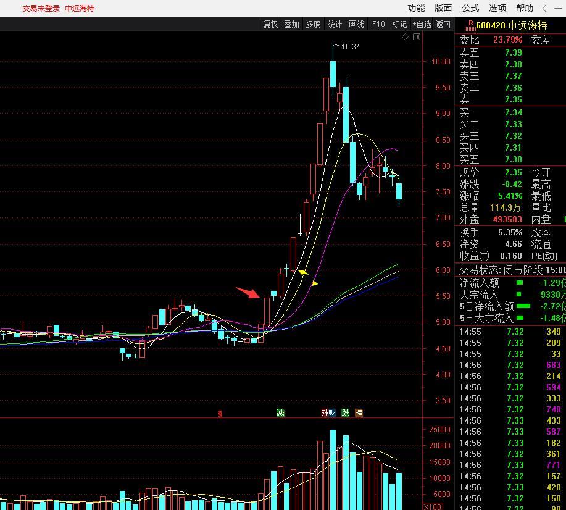Click the 涨 event marker
This screenshot has height=510, width=566.
[x=325, y=412]
